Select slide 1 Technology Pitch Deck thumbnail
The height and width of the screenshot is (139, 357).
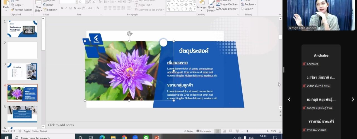tap(22, 29)
